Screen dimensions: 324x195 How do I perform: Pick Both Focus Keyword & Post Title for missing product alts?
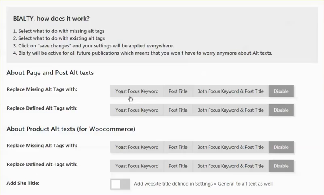coord(230,147)
